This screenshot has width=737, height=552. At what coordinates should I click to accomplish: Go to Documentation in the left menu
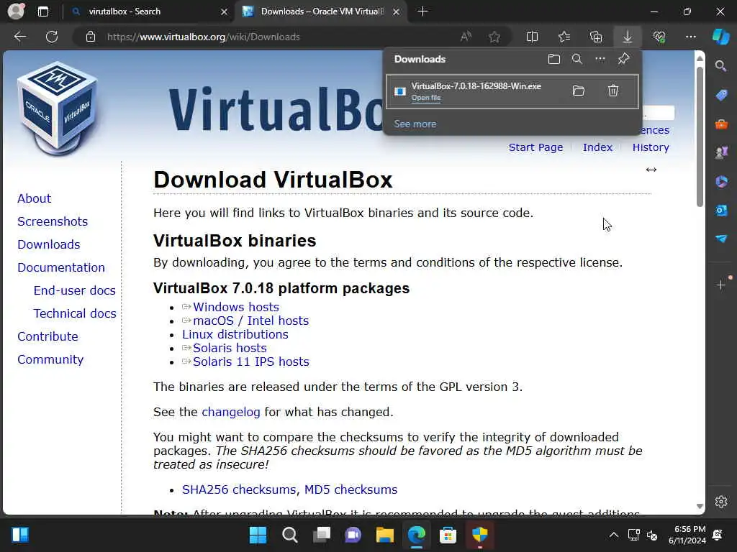click(x=61, y=267)
